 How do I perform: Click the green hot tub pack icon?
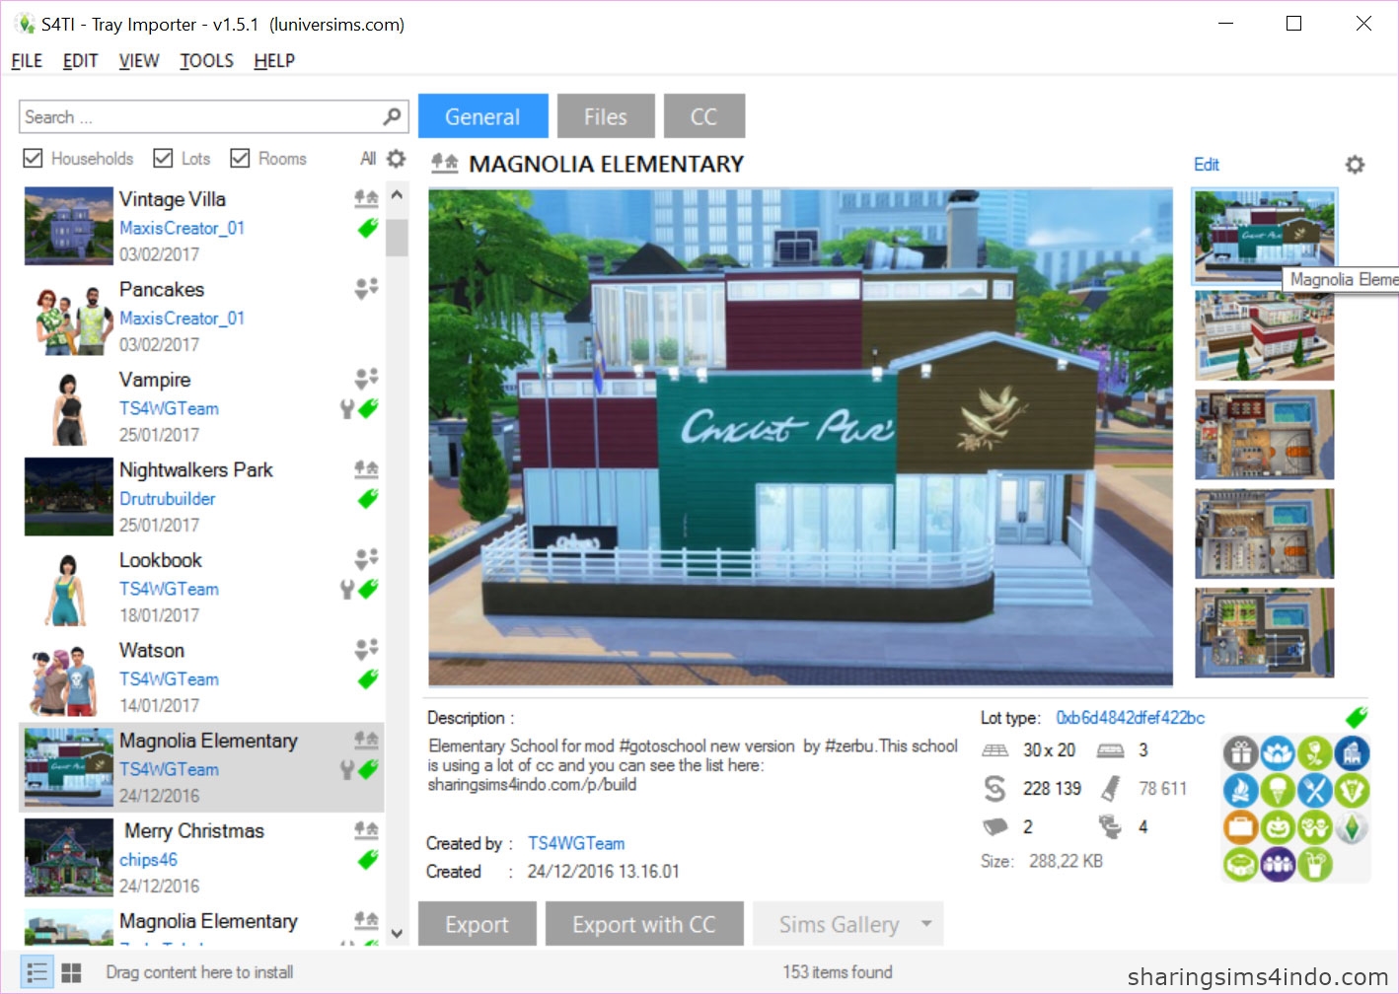[x=1241, y=864]
